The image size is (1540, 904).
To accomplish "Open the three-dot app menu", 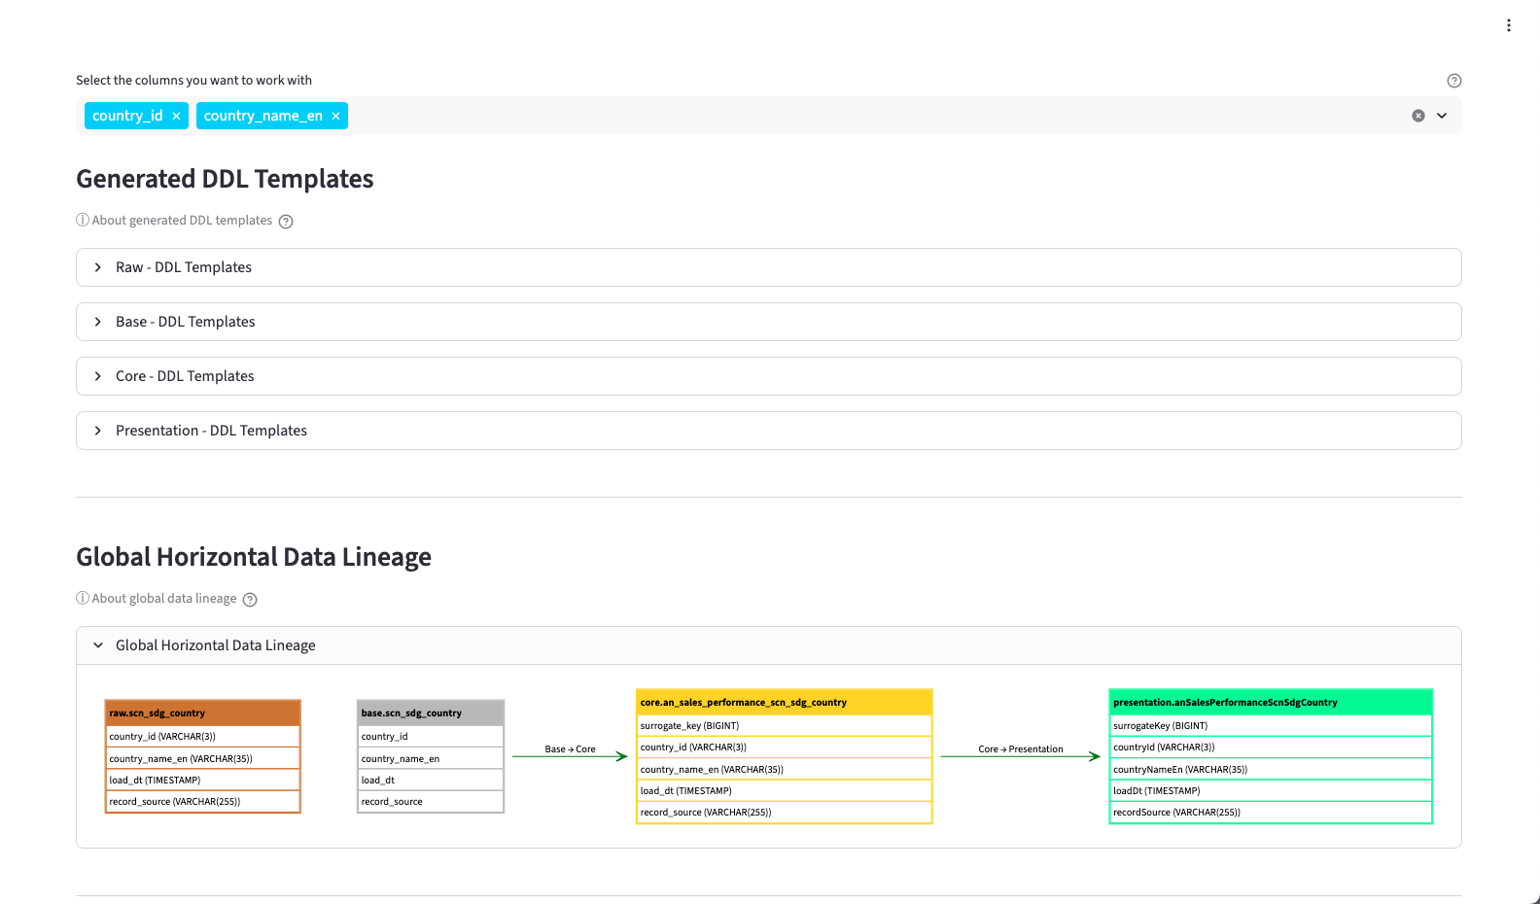I will (1509, 25).
